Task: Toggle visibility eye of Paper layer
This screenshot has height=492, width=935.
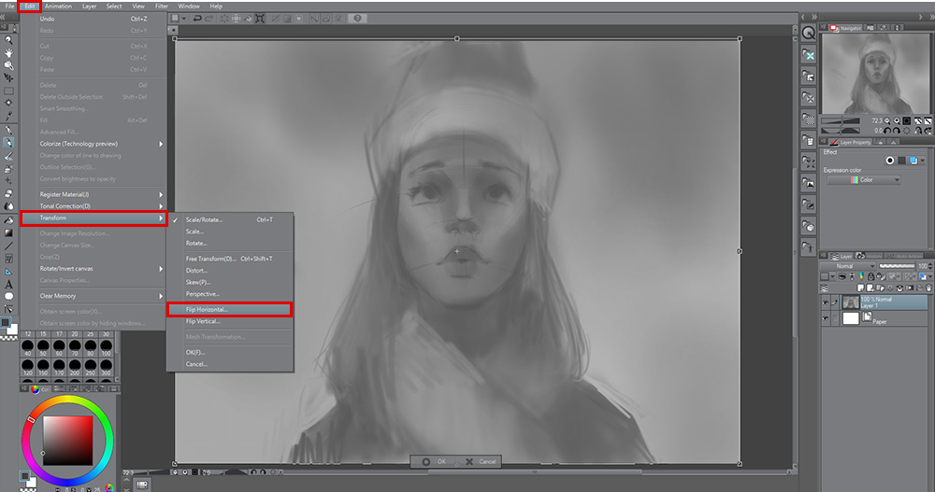Action: (826, 318)
